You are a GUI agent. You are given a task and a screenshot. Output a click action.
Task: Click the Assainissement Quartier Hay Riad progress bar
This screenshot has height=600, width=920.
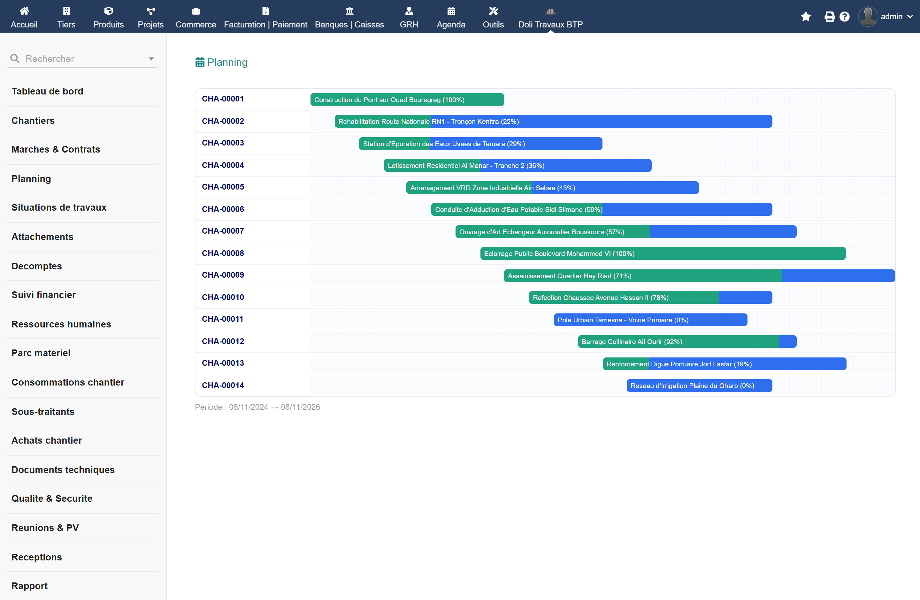699,276
